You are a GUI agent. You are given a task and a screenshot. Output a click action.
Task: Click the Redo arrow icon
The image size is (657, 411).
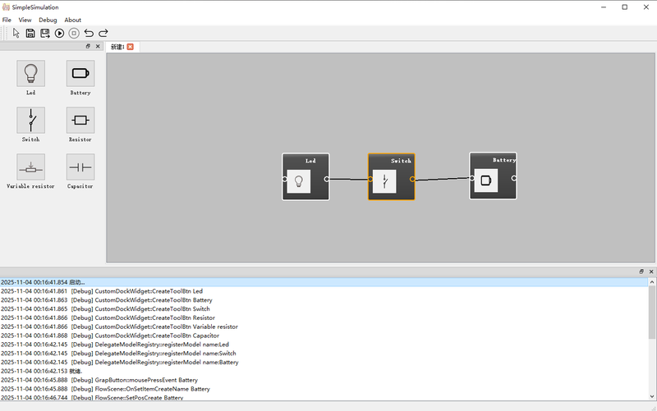click(x=103, y=33)
